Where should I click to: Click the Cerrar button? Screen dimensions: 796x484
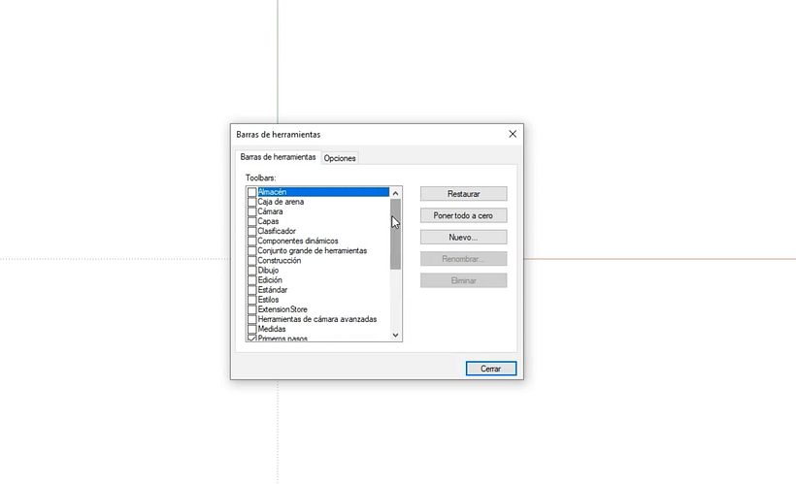coord(491,369)
